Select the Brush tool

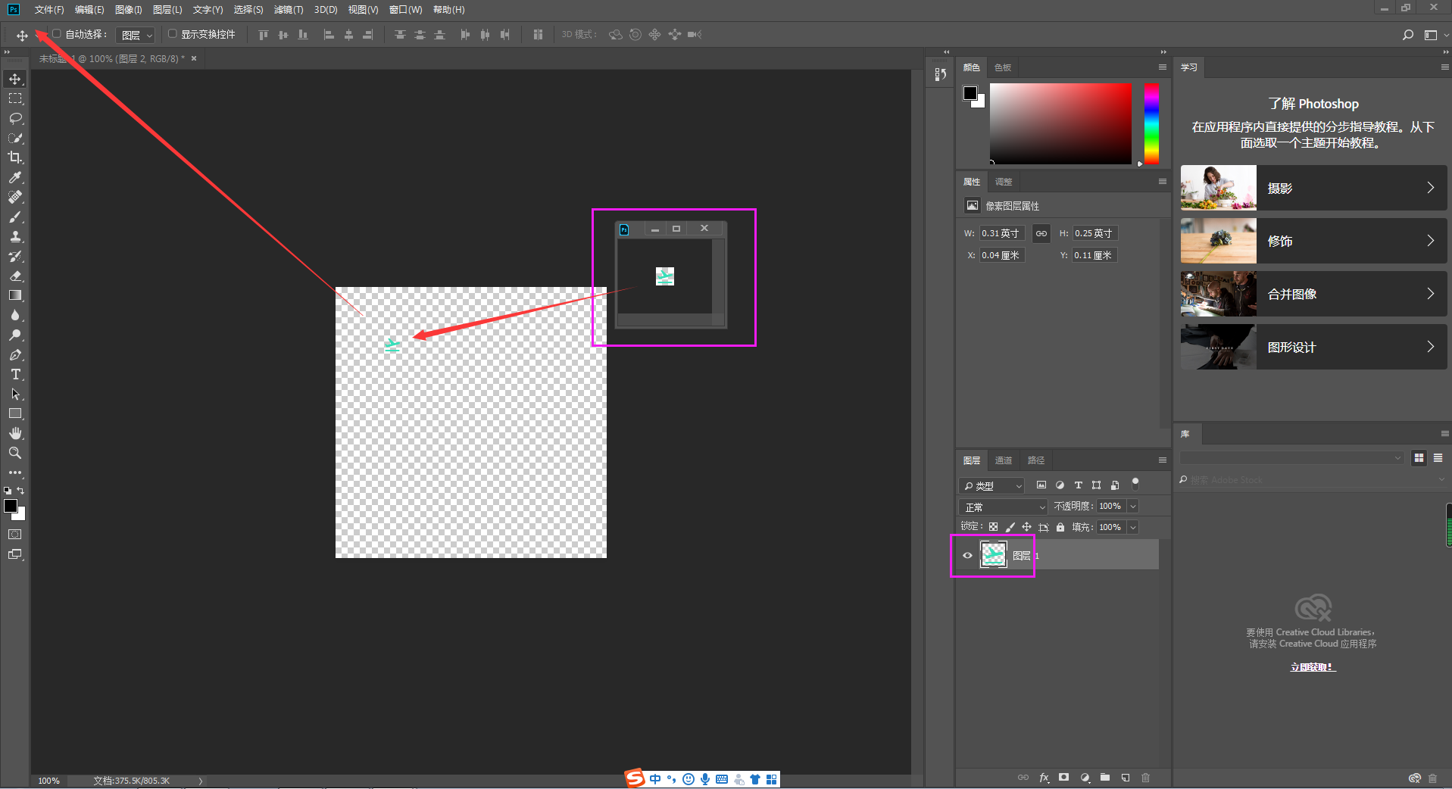(15, 217)
